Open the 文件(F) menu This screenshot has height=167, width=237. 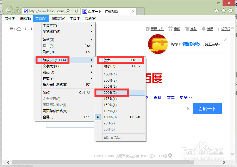point(10,19)
